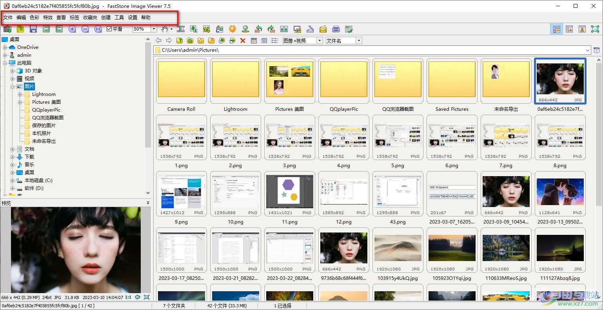Open the 50% zoom level dropdown

(154, 29)
